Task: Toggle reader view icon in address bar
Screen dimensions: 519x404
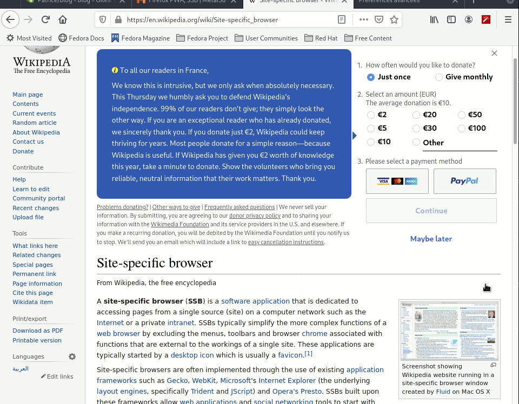Action: (342, 20)
